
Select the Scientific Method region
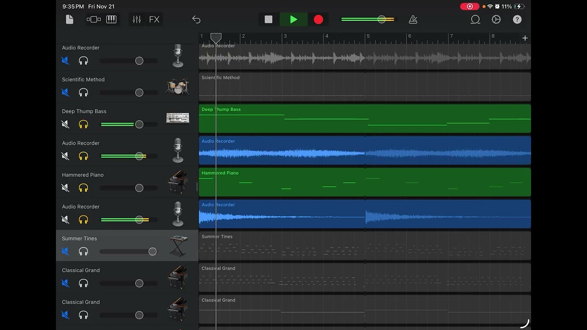365,87
